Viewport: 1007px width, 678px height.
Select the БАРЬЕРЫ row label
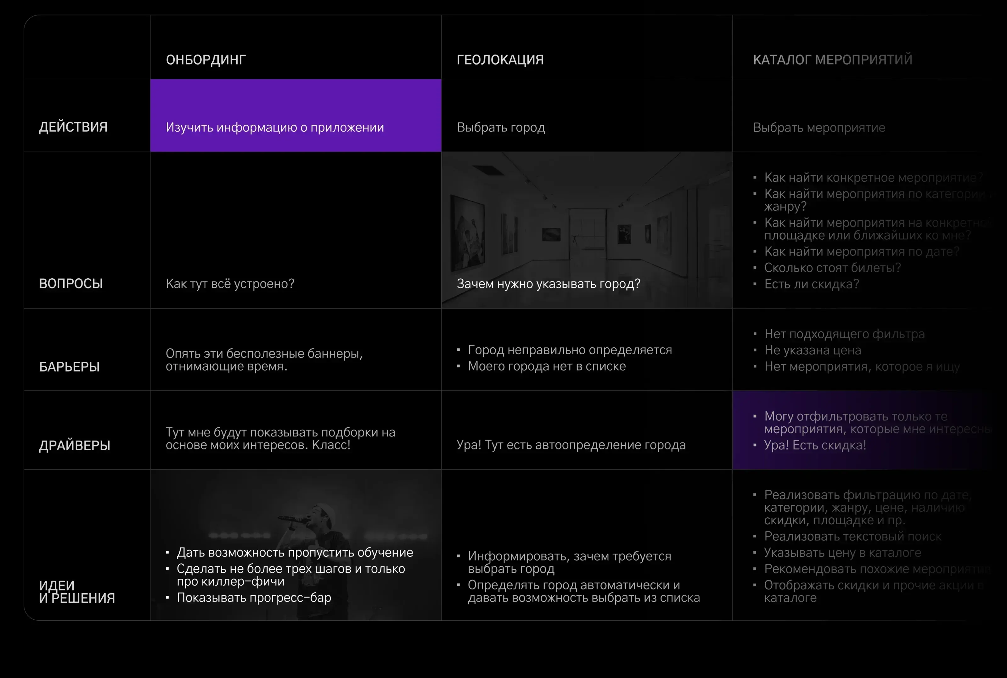tap(69, 367)
